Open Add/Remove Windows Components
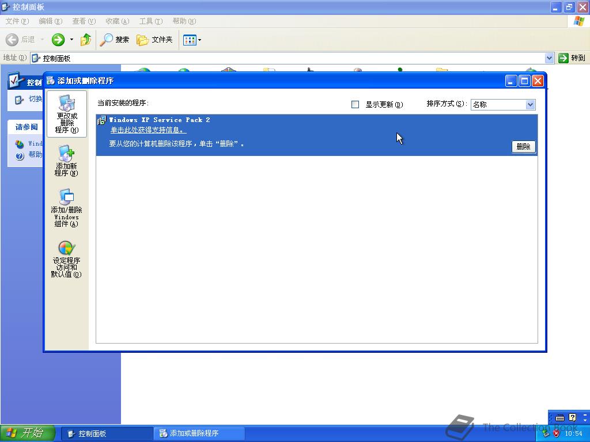 click(x=66, y=208)
